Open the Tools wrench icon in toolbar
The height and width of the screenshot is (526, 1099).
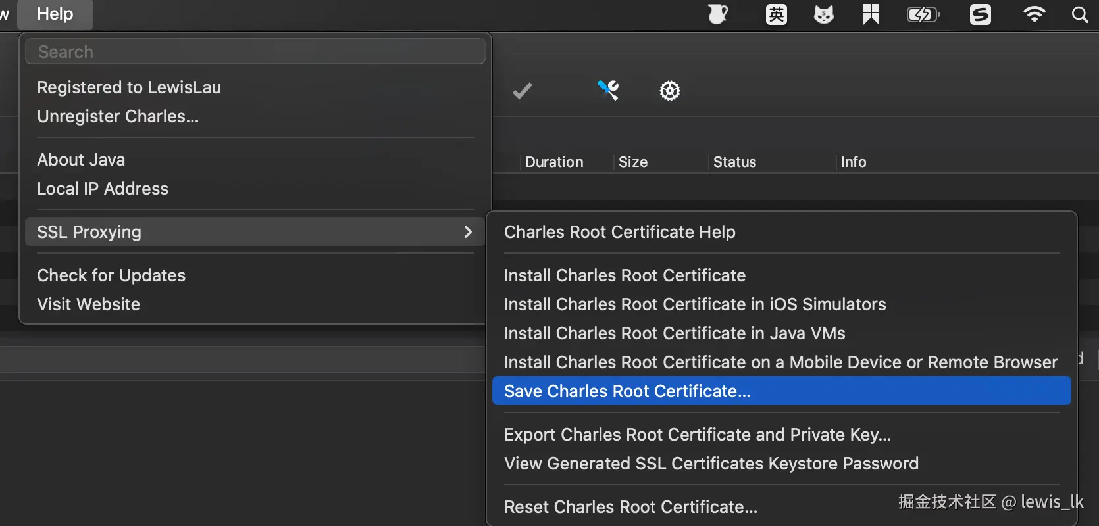(x=608, y=90)
